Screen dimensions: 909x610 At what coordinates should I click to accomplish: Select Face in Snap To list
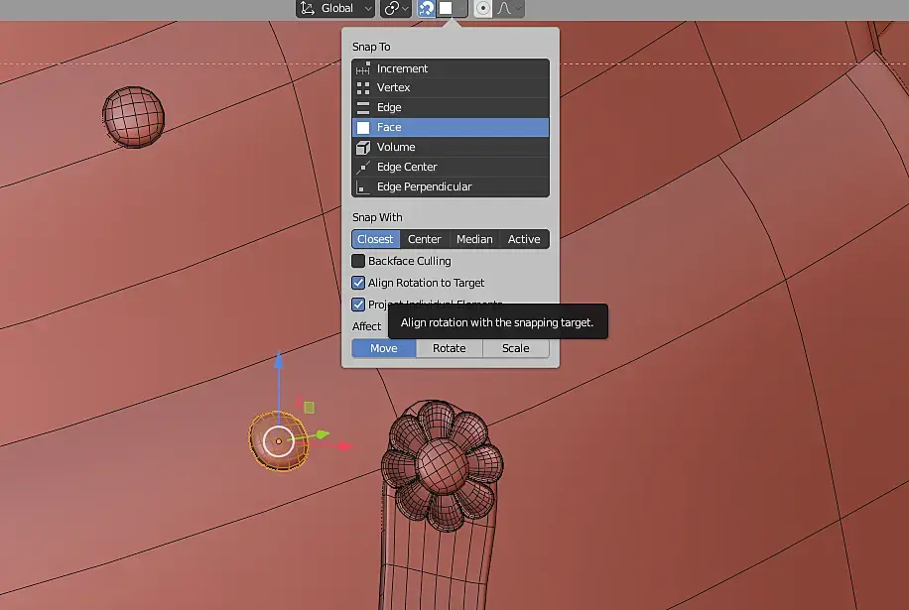[x=451, y=127]
